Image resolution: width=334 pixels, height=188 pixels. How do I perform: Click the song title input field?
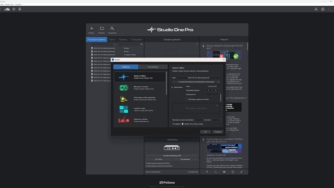(198, 78)
